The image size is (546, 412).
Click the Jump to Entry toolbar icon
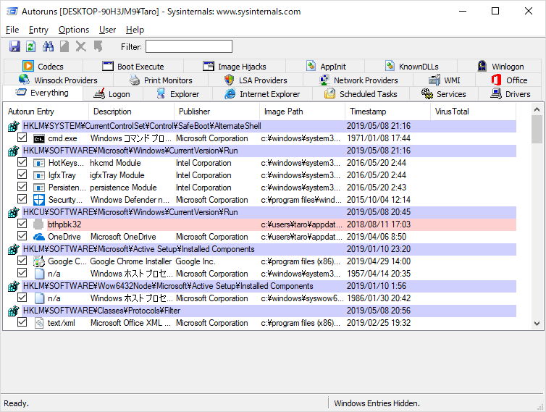pos(98,46)
